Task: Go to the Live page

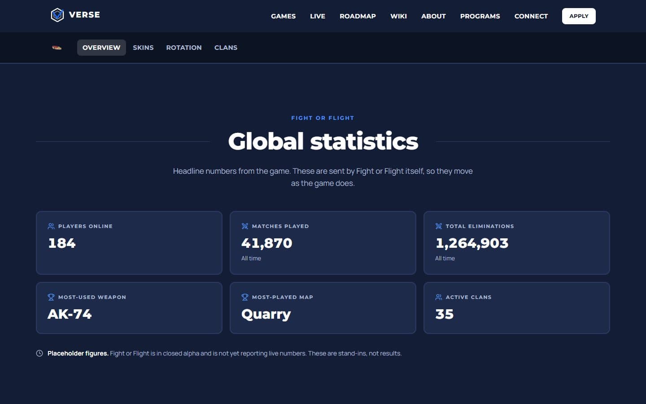Action: (x=318, y=16)
